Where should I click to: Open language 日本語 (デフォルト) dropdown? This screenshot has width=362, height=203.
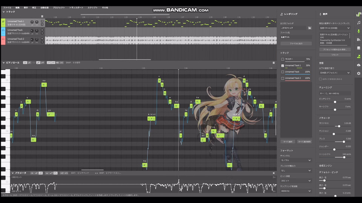335,73
